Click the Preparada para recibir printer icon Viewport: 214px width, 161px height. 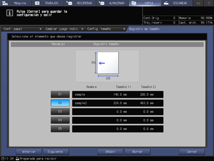(x=17, y=159)
